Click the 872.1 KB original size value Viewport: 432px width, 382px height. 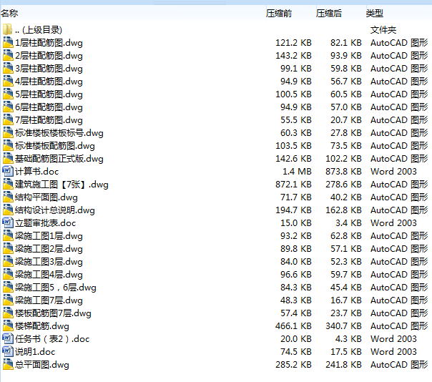[293, 185]
